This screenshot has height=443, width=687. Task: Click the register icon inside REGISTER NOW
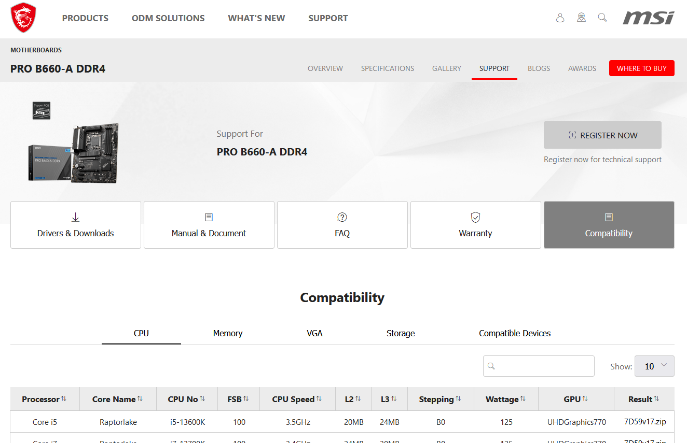572,135
